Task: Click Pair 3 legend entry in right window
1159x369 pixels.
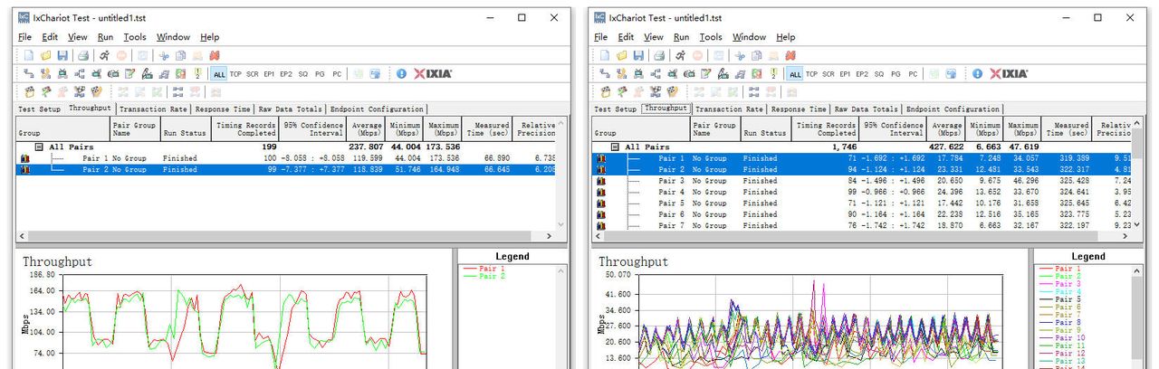Action: pos(1066,284)
